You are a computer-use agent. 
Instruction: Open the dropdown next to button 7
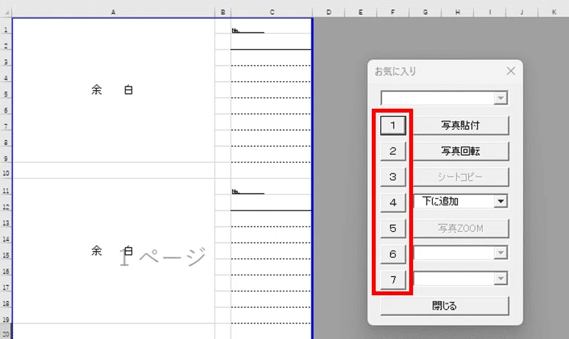pos(501,279)
